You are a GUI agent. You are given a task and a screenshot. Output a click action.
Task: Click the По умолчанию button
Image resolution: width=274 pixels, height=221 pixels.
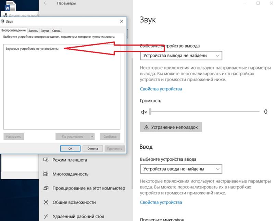point(73,137)
